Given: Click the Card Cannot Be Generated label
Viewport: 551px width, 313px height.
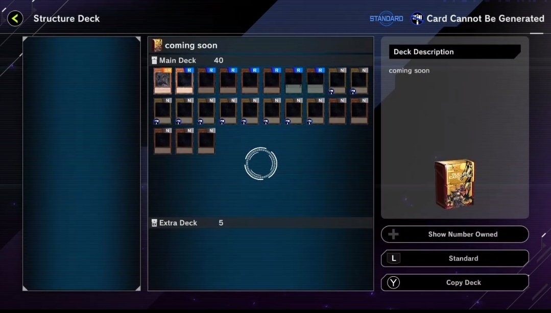Looking at the screenshot, I should (485, 18).
